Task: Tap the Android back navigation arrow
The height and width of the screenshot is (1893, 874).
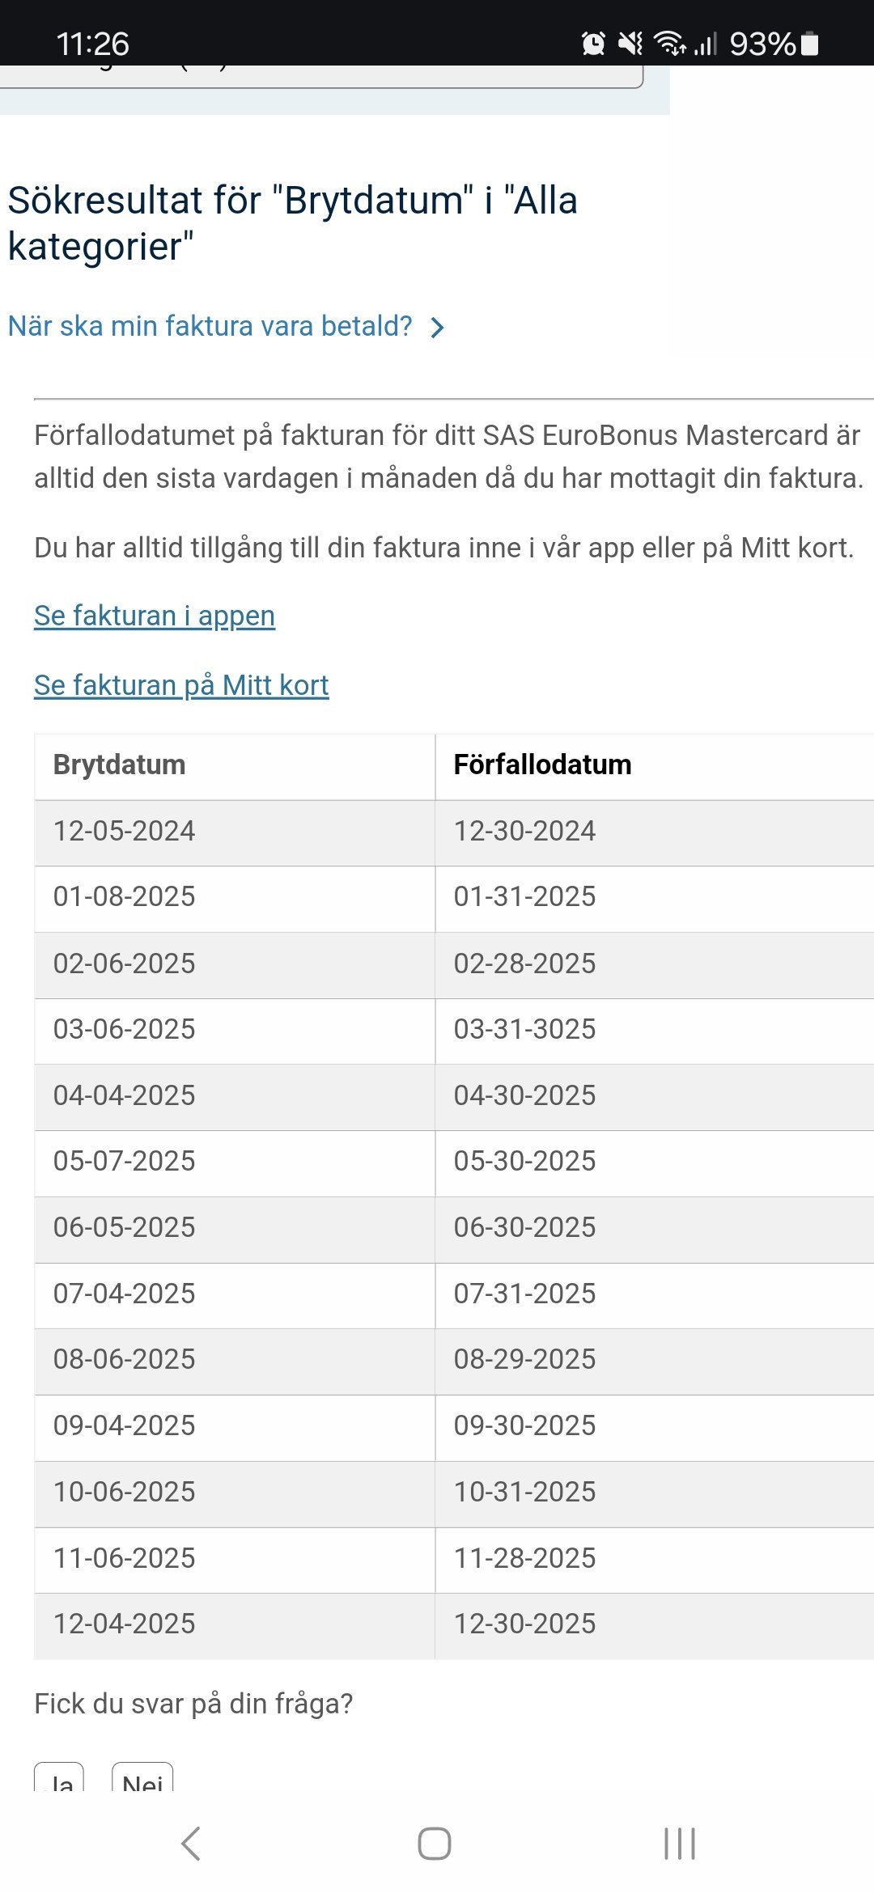Action: coord(191,1844)
